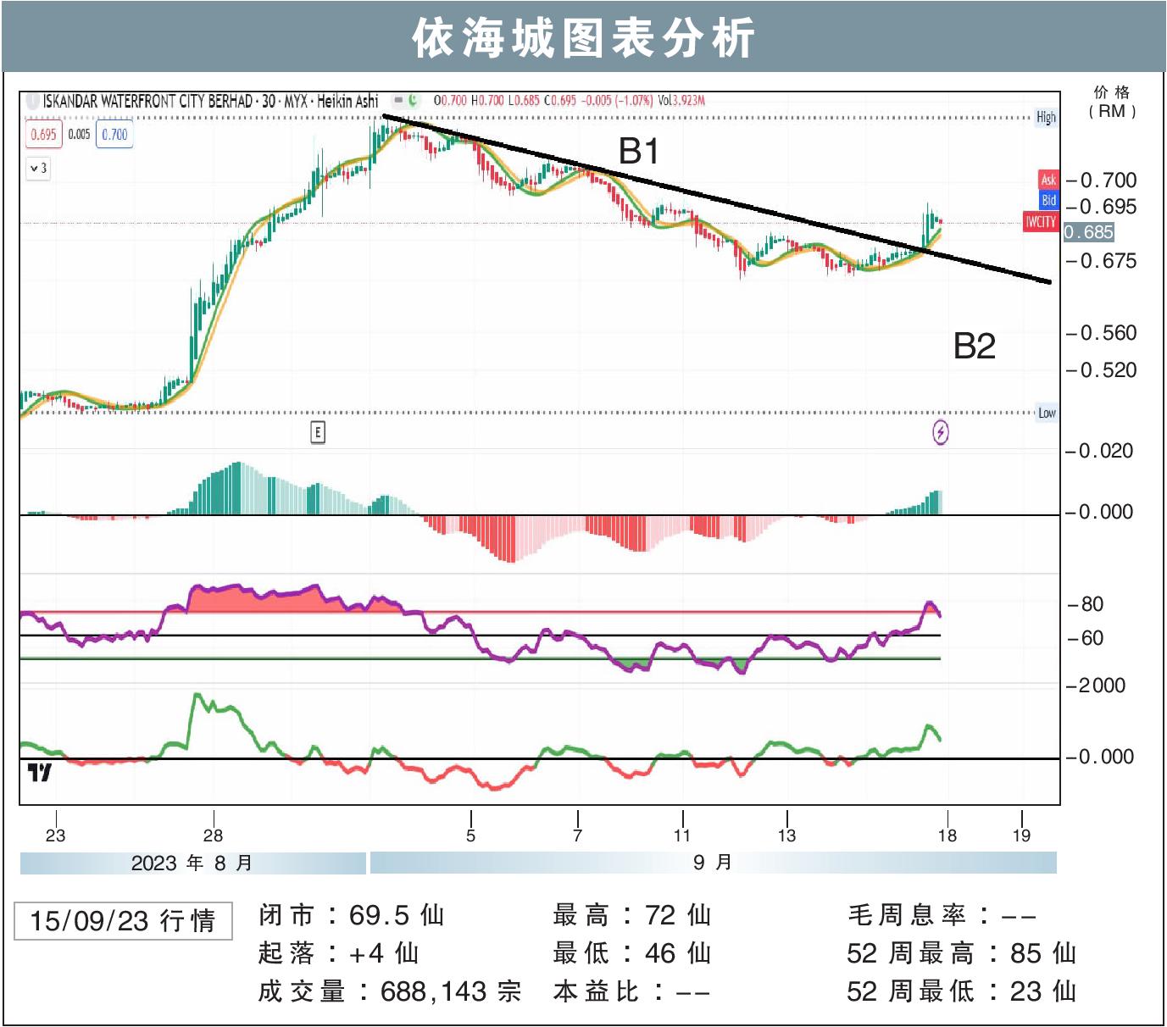Click the 毛周息率 text
The height and width of the screenshot is (1027, 1167).
[942, 915]
